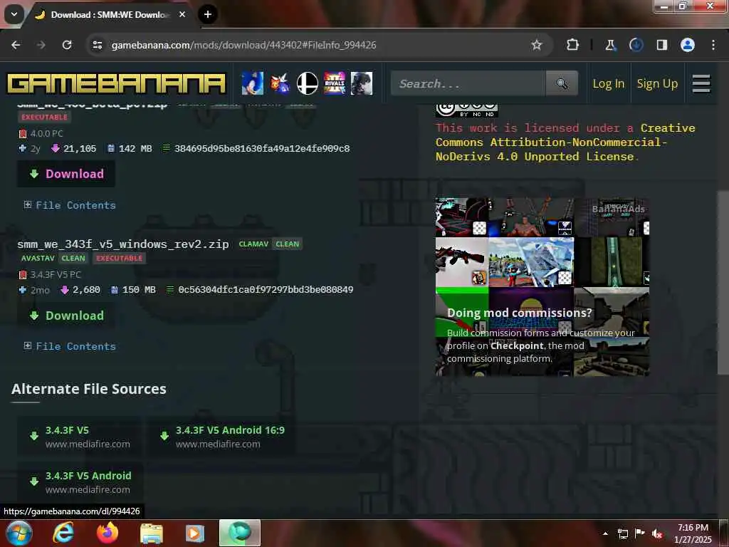The width and height of the screenshot is (729, 547).
Task: Open the Chrome profile avatar
Action: (x=688, y=45)
